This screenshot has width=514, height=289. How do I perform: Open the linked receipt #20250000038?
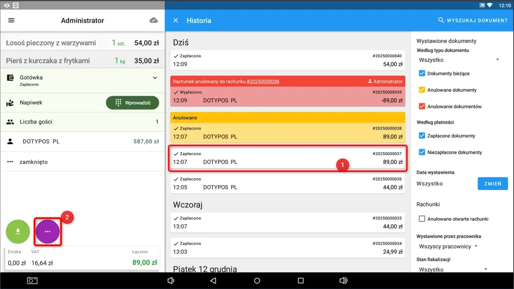pyautogui.click(x=263, y=81)
